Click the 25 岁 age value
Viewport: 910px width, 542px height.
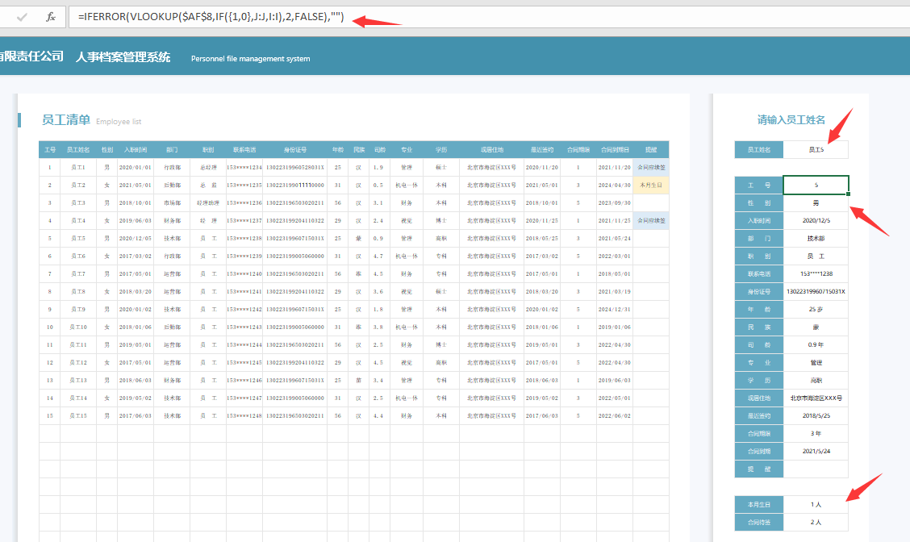tap(816, 309)
